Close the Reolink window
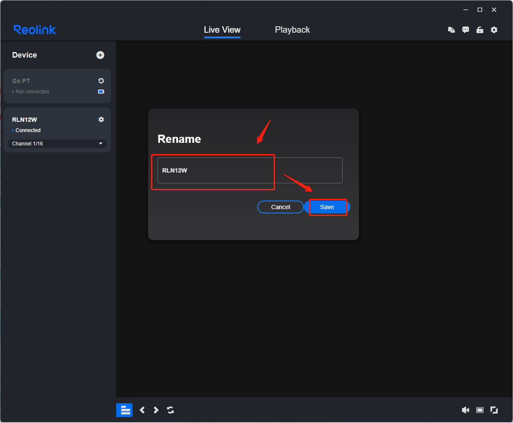The width and height of the screenshot is (513, 423). [494, 10]
